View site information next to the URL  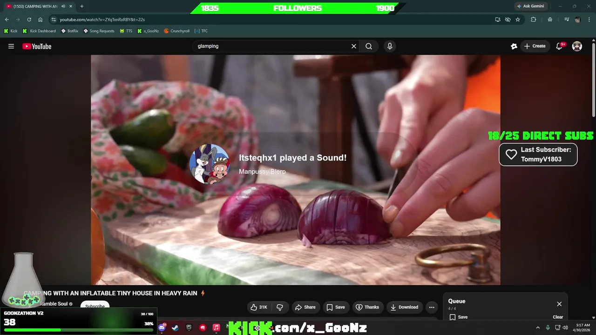coord(54,20)
